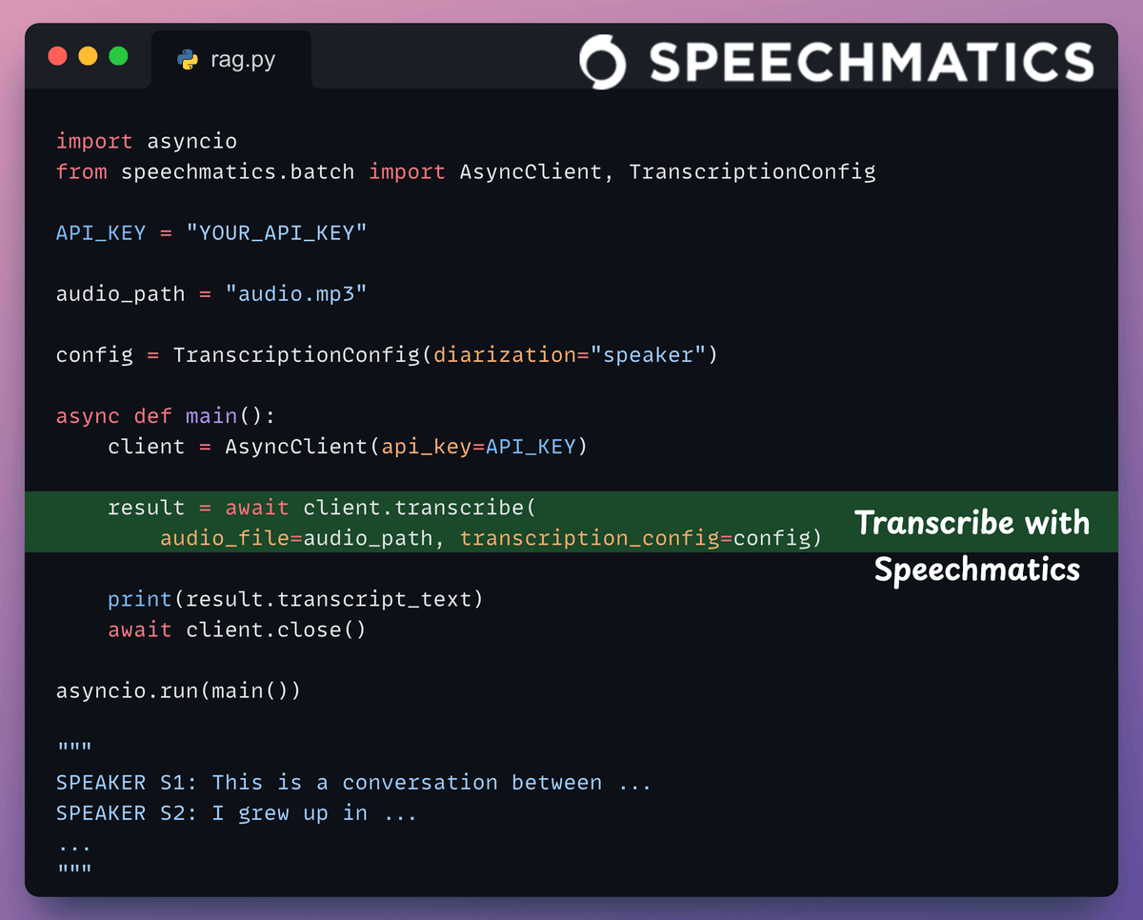Click 'AsyncClient(api_key=API_KEY)' text
The height and width of the screenshot is (920, 1143).
click(x=407, y=446)
